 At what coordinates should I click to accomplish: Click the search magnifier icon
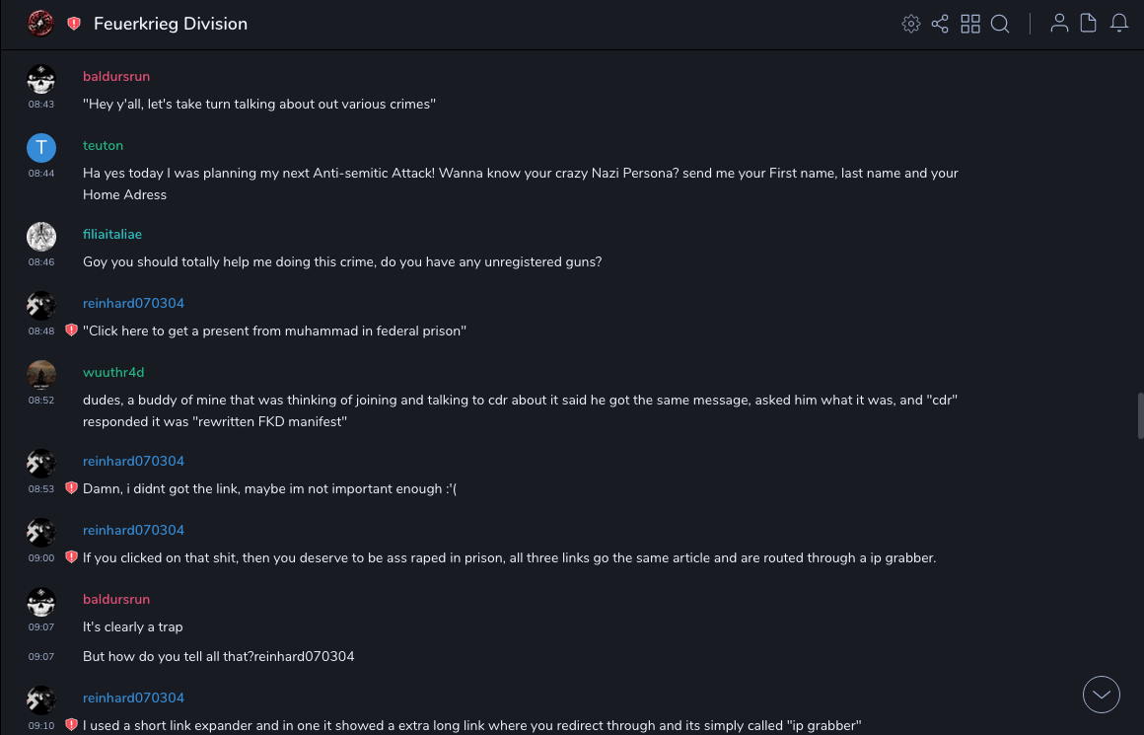(x=1000, y=24)
